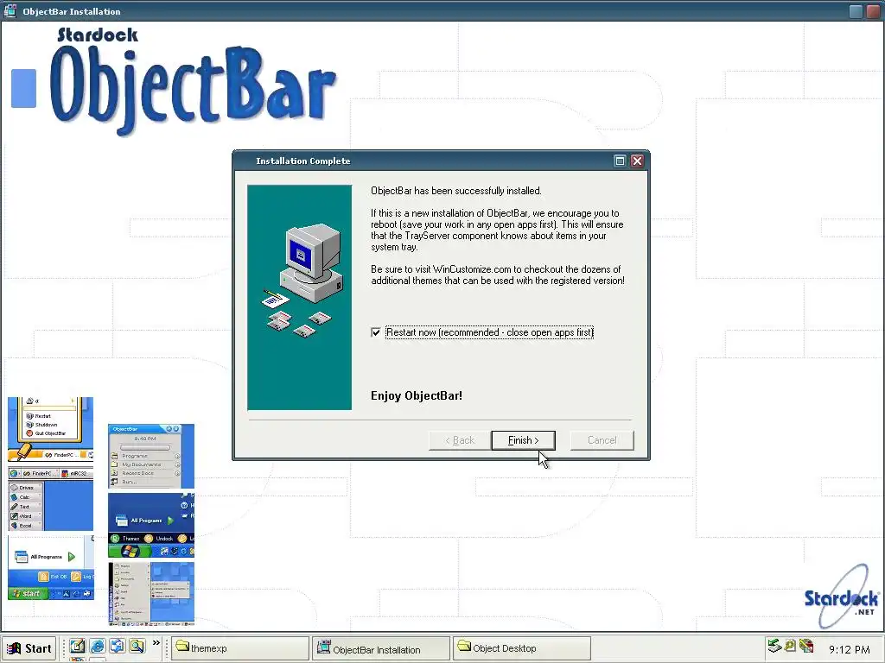885x663 pixels.
Task: Expand hidden Quick Launch items chevron
Action: pyautogui.click(x=156, y=643)
